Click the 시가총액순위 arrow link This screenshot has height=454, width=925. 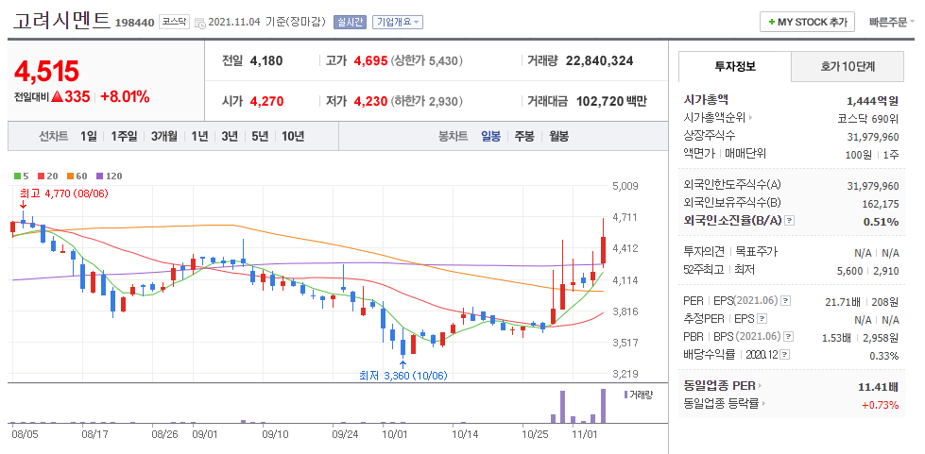(751, 118)
